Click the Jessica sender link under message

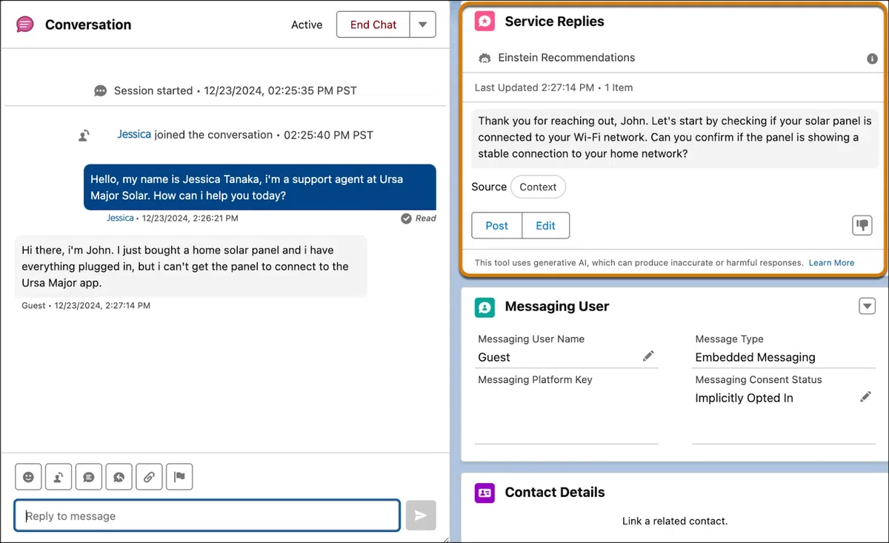point(120,219)
